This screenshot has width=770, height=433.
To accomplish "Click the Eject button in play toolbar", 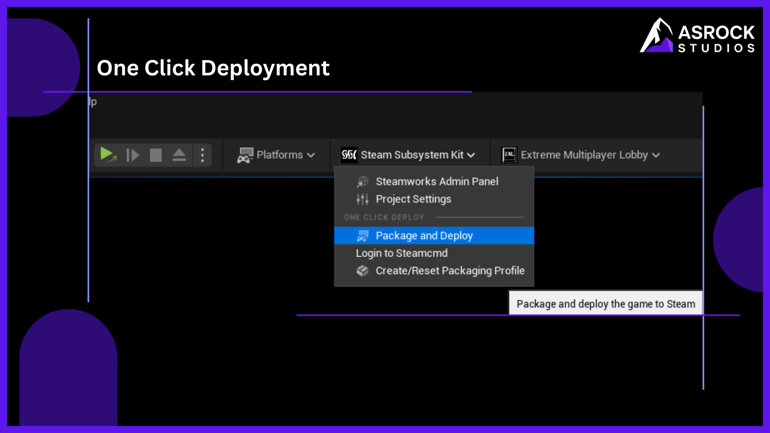I will pos(179,155).
